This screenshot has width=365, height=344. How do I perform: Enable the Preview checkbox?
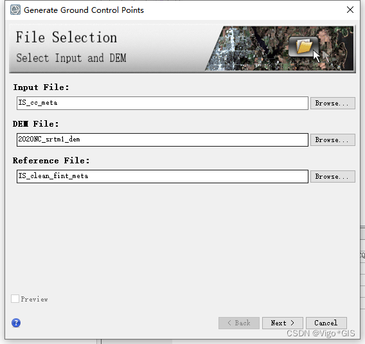[x=15, y=298]
